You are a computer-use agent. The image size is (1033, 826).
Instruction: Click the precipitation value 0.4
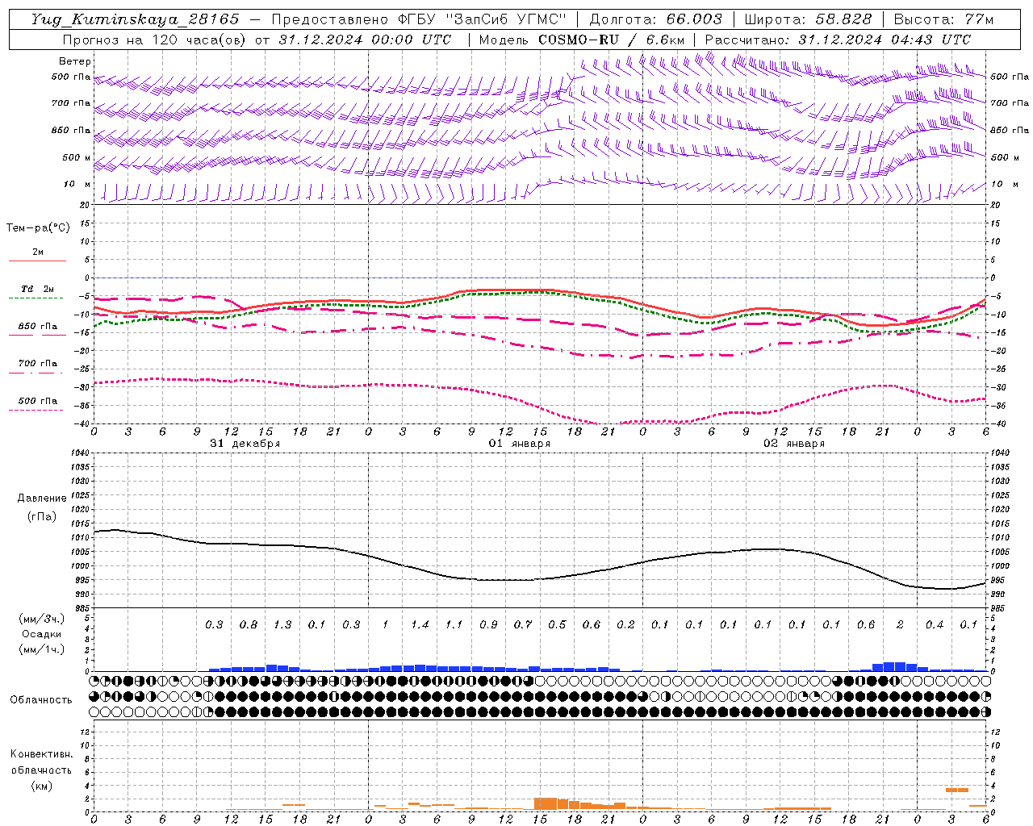click(935, 625)
